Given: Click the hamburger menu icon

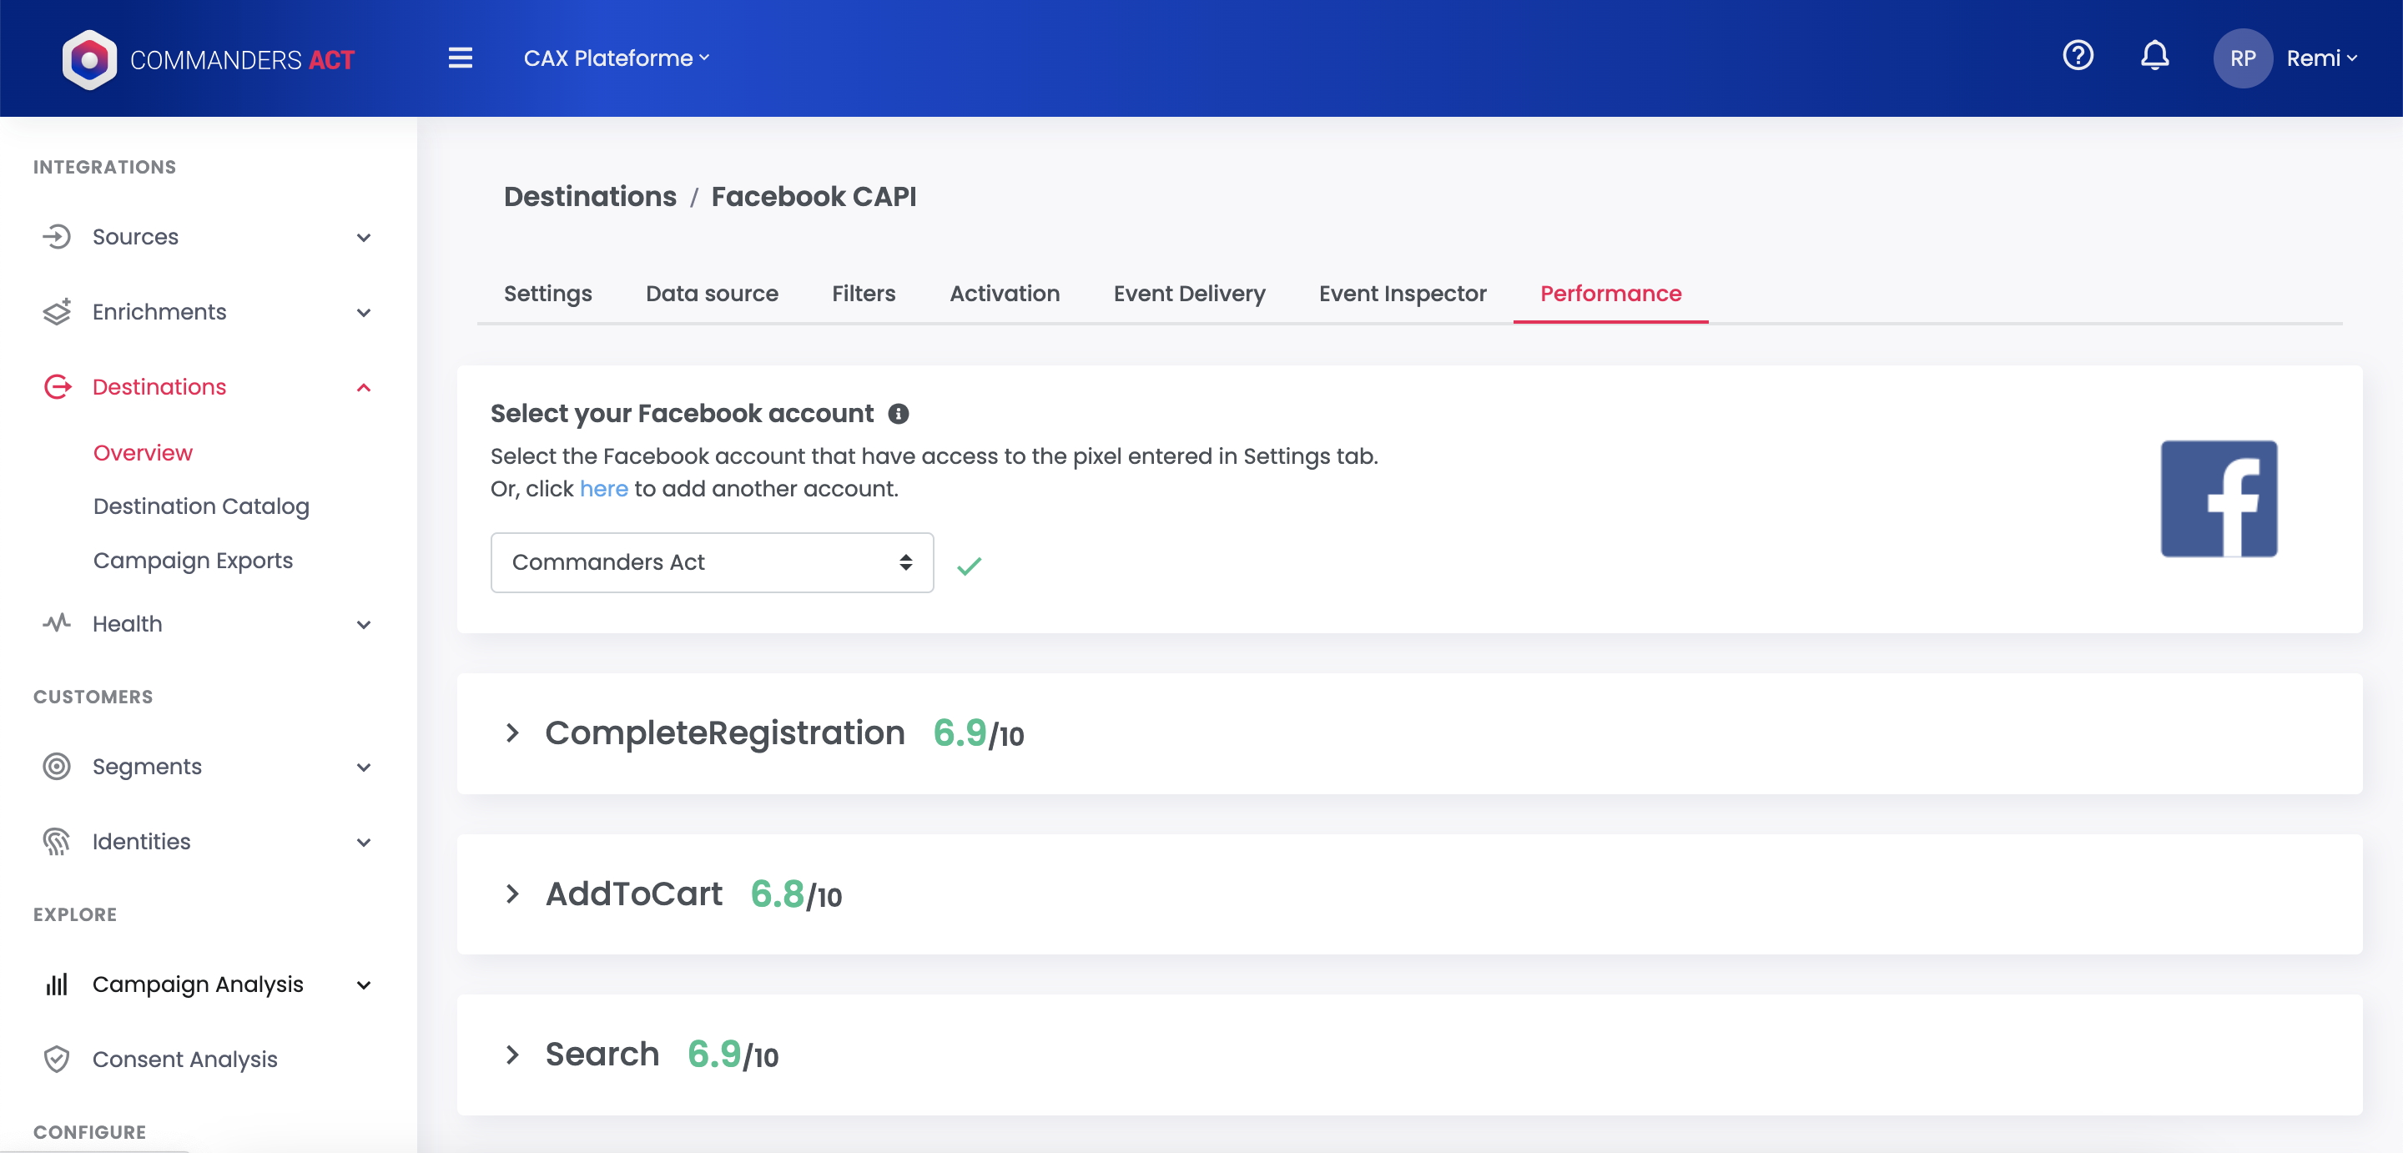Looking at the screenshot, I should [460, 58].
